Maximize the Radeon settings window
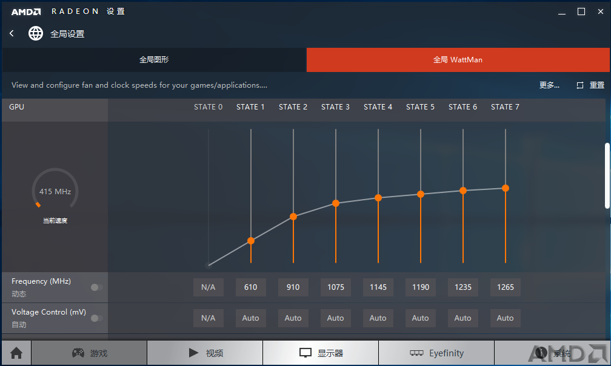611x366 pixels. tap(581, 11)
